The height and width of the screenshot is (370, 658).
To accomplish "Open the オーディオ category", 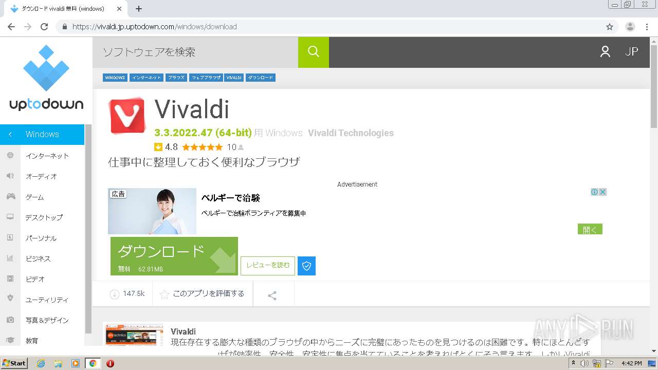I will (41, 176).
